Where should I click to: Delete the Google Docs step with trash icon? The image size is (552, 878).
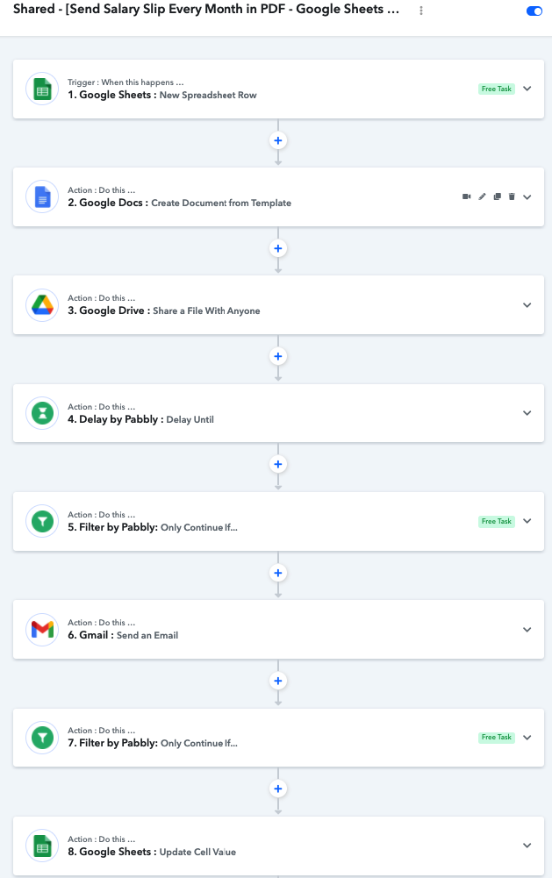[511, 196]
